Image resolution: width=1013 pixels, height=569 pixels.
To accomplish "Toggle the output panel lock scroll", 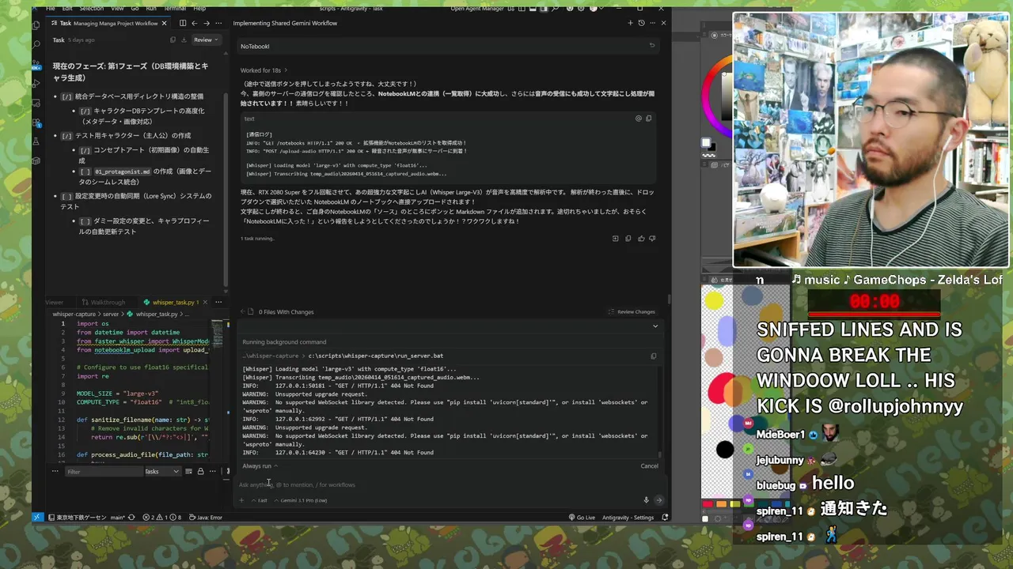I will [200, 471].
